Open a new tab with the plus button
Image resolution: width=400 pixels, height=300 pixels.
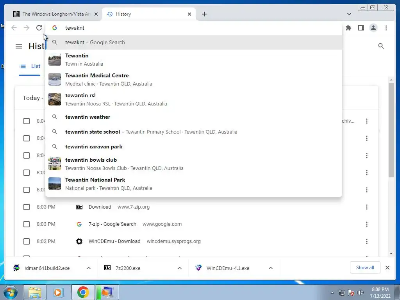click(204, 14)
